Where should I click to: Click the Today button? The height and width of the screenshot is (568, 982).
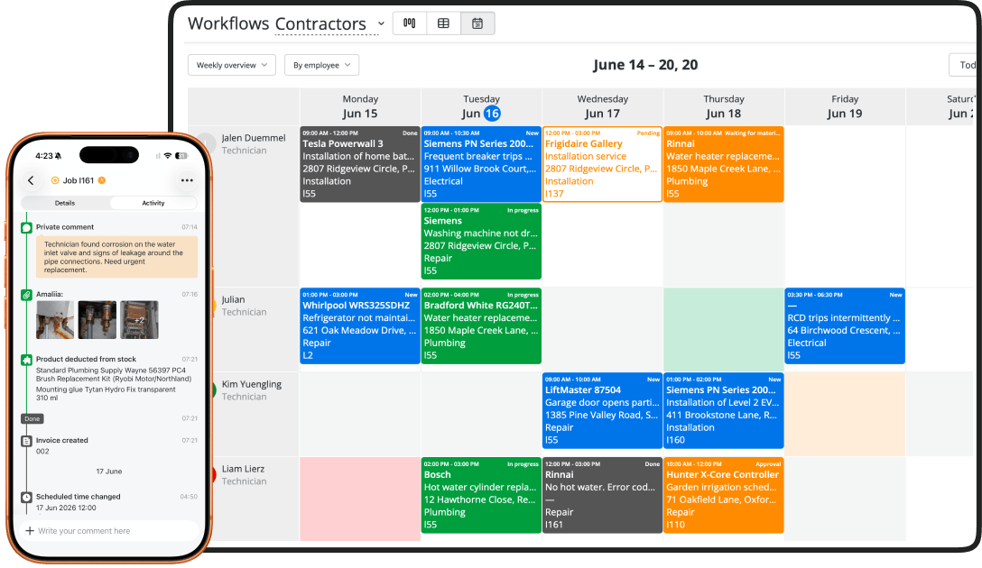pyautogui.click(x=965, y=65)
